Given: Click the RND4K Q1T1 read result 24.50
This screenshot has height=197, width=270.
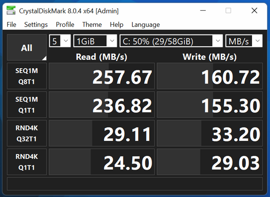Looking at the screenshot, I should 102,162.
